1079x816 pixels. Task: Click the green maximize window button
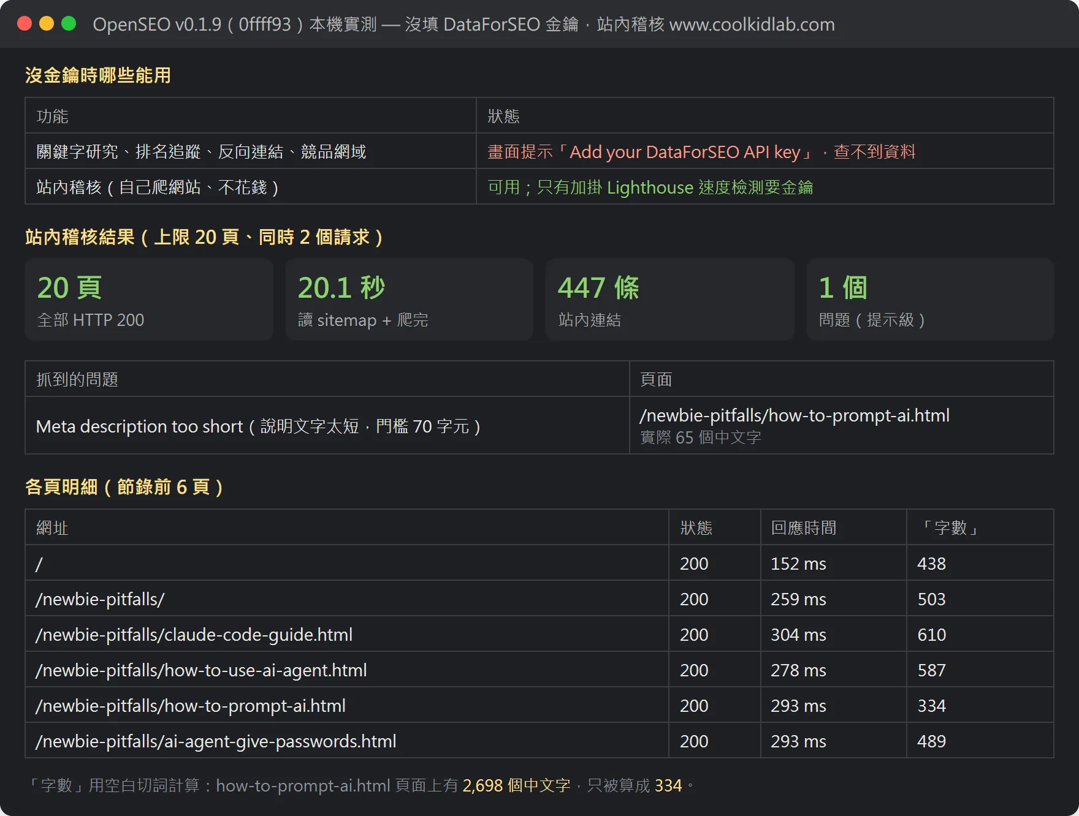pos(69,23)
